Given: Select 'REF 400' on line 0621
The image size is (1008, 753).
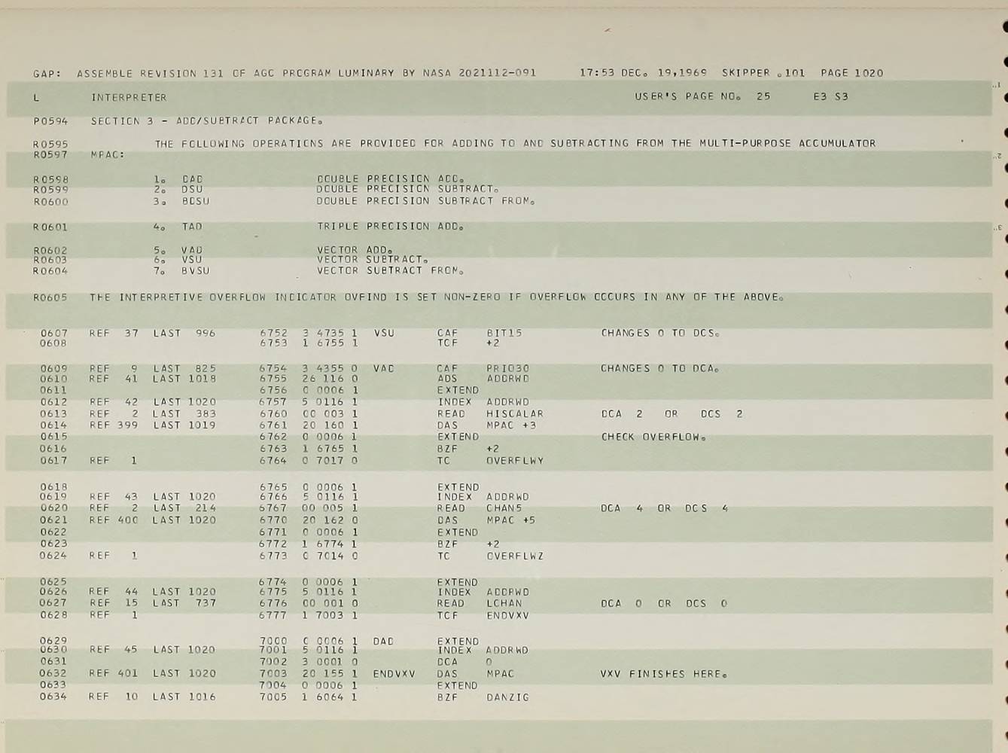Looking at the screenshot, I should (x=113, y=520).
